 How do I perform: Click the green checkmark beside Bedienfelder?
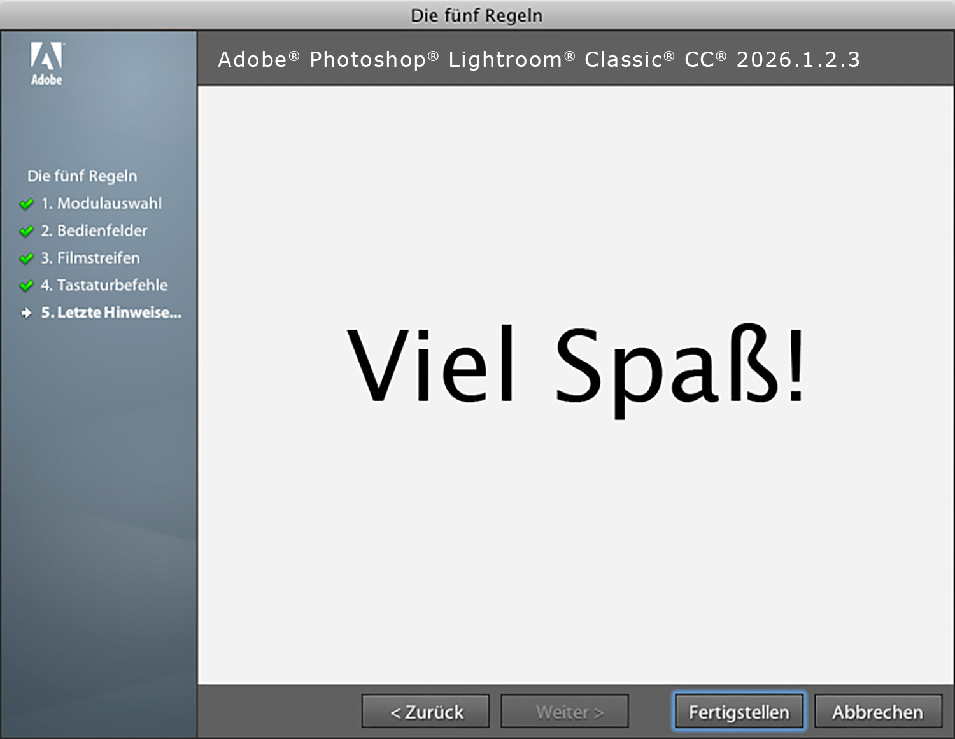tap(27, 231)
